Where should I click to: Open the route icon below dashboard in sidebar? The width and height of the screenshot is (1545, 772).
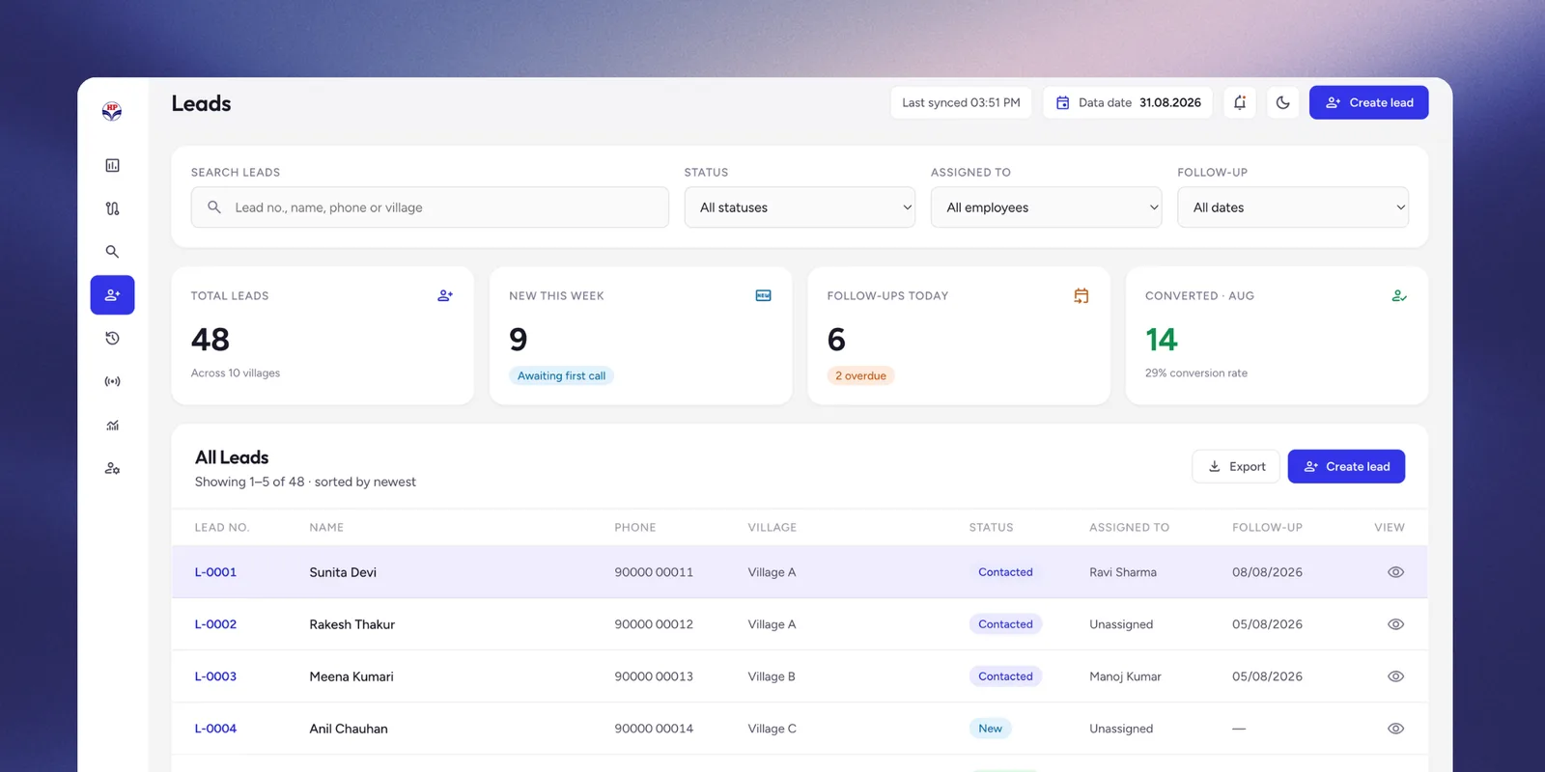(112, 208)
